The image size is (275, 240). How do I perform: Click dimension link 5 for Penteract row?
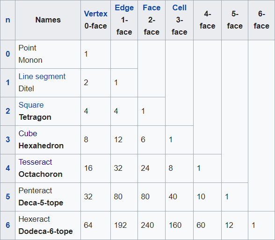pos(7,196)
